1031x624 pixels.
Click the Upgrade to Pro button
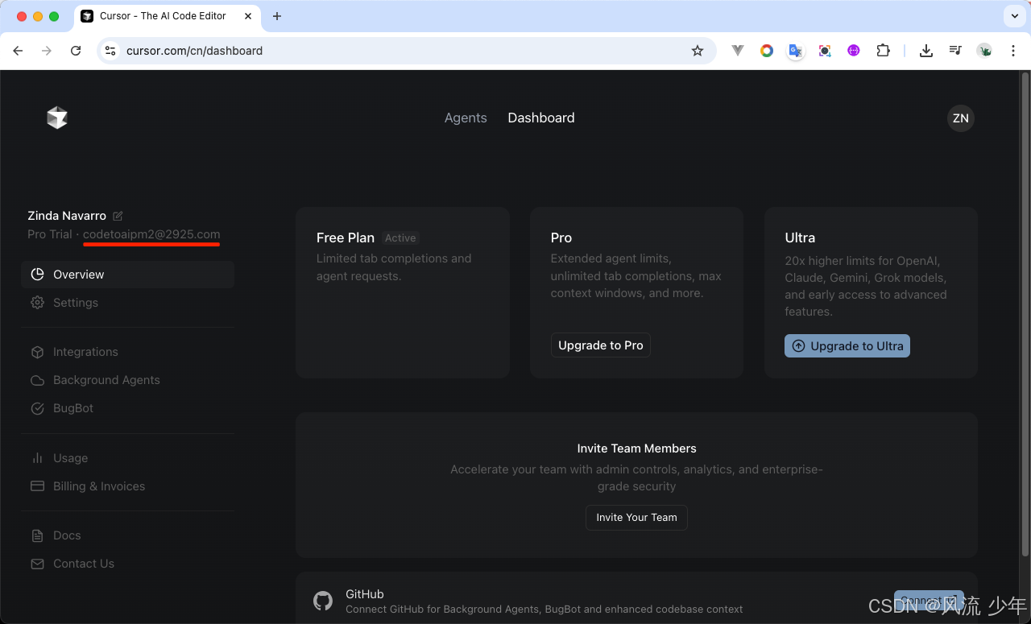pyautogui.click(x=601, y=345)
